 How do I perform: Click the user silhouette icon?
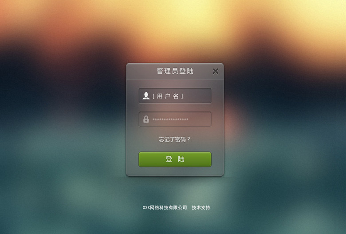(146, 95)
